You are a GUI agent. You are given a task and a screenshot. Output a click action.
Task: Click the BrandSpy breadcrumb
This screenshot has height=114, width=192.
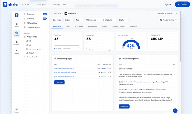(x=57, y=13)
